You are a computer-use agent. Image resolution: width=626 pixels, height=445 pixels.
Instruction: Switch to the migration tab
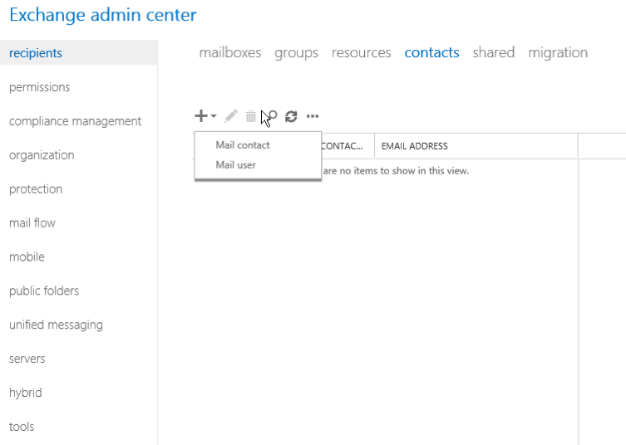[x=558, y=52]
